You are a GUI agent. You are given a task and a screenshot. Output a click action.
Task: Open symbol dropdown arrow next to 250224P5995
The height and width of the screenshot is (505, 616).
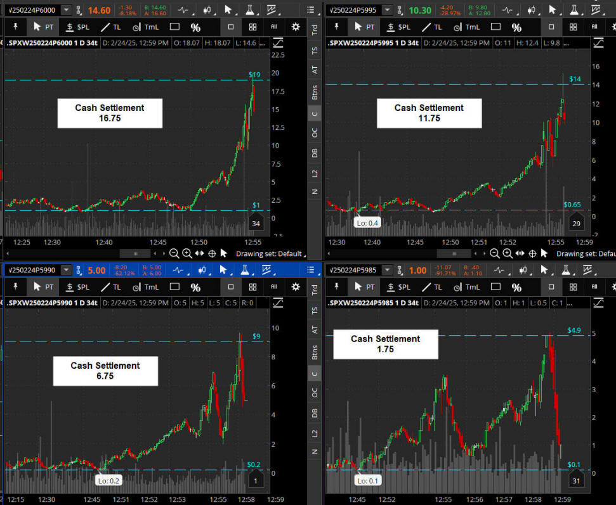(x=388, y=10)
